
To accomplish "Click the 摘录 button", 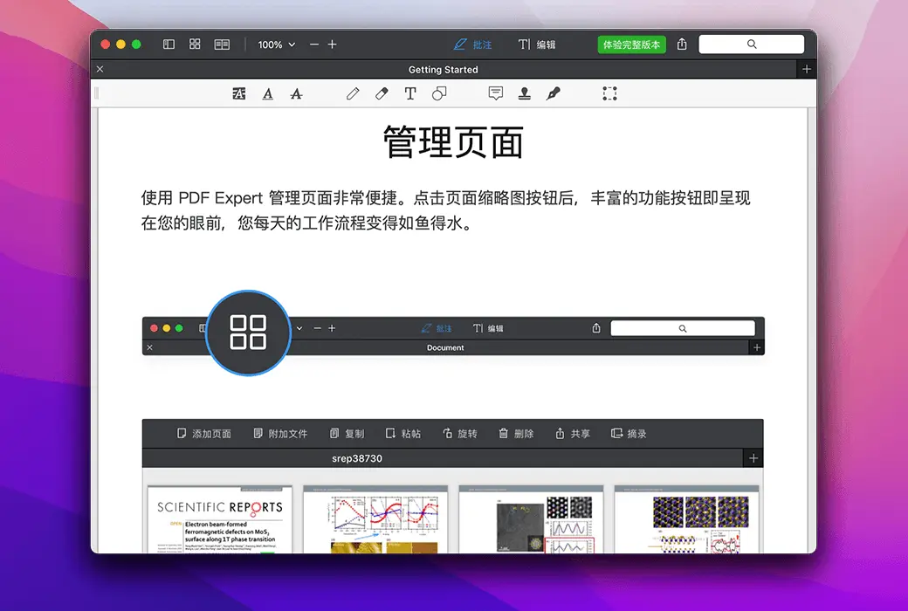I will (629, 433).
